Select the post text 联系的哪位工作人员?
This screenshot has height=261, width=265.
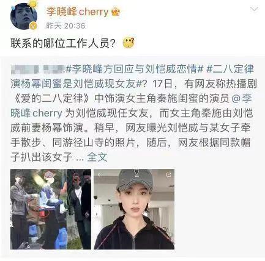[x=63, y=43]
